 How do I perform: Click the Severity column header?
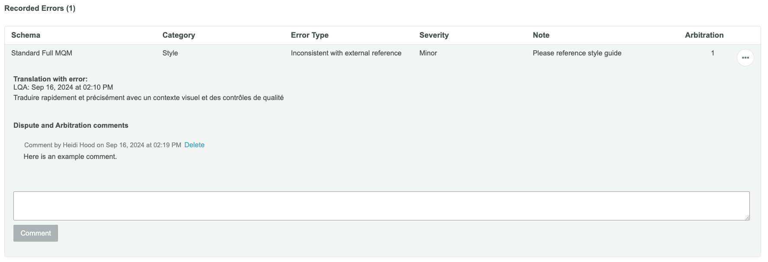coord(434,35)
